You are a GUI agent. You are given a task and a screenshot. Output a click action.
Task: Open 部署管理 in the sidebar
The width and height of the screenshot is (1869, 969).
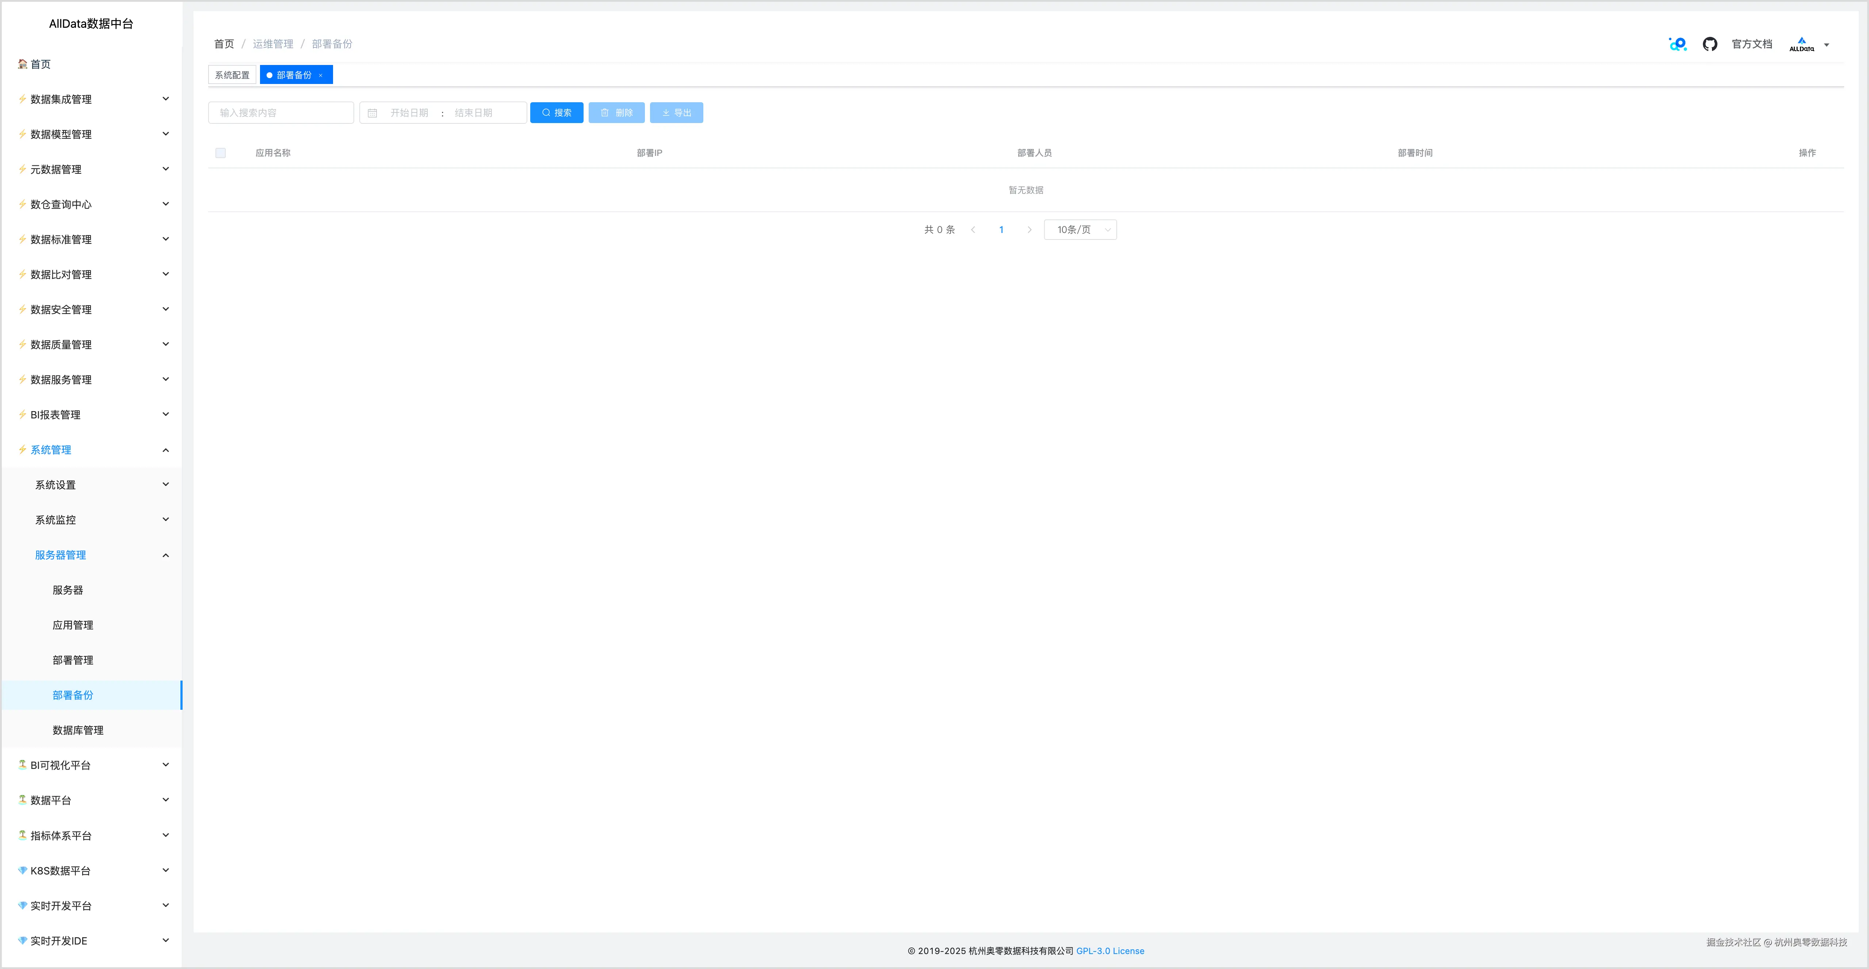point(73,660)
